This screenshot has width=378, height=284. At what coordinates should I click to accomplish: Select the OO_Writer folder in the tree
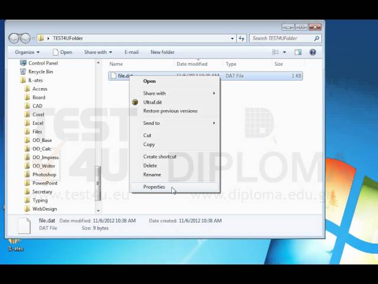(x=44, y=166)
